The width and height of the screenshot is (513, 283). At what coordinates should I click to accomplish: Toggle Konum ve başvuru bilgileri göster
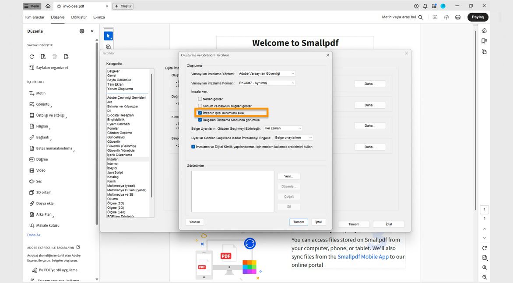click(200, 106)
